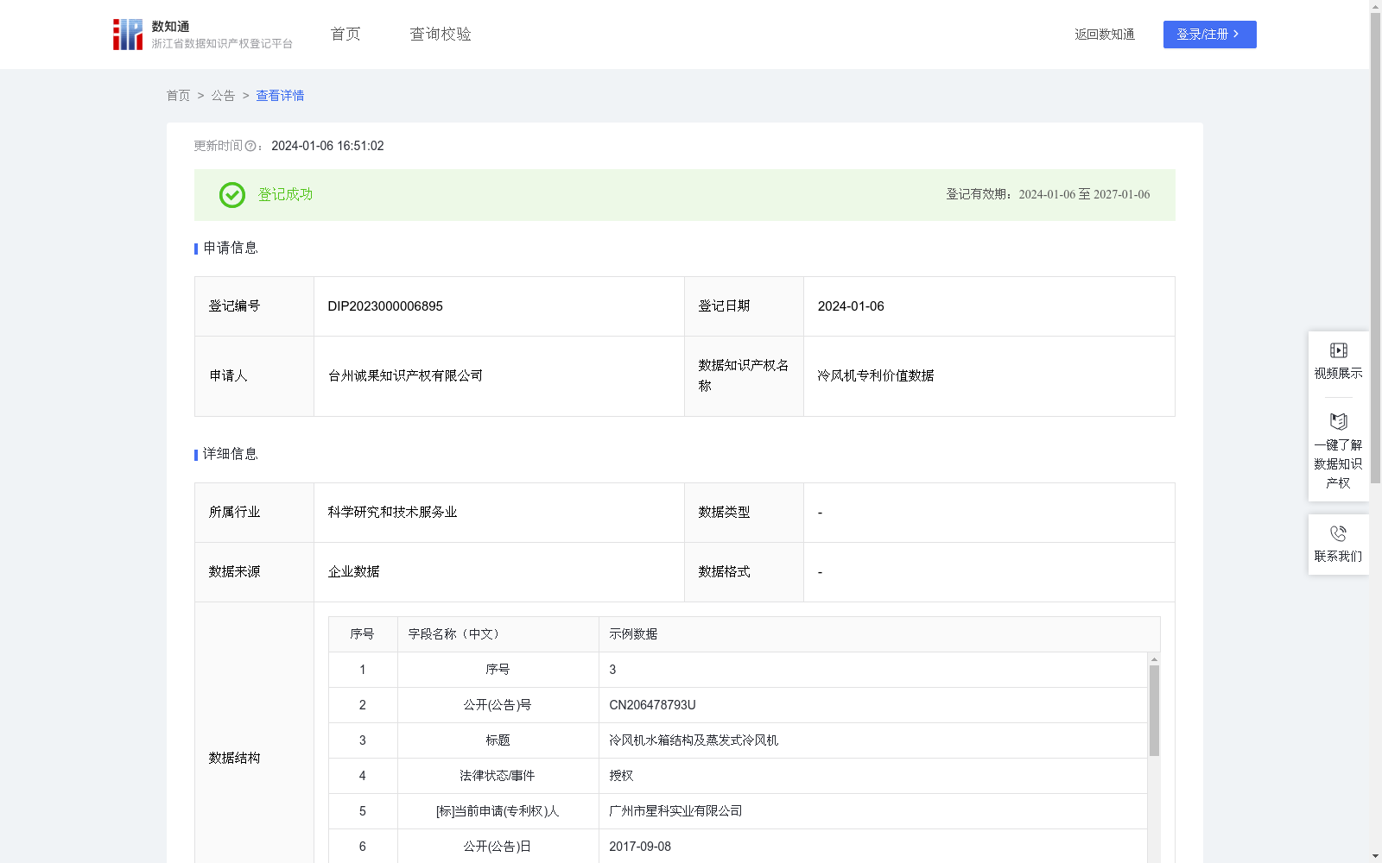Click the 登记有效期 validity period text
Screen dimensions: 1382x863
pyautogui.click(x=1048, y=195)
